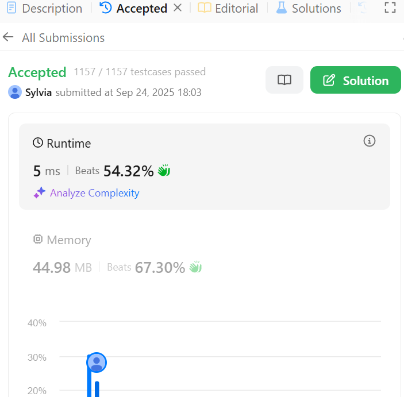Viewport: 404px width, 397px height.
Task: Click the runtime info circle icon
Action: 370,141
